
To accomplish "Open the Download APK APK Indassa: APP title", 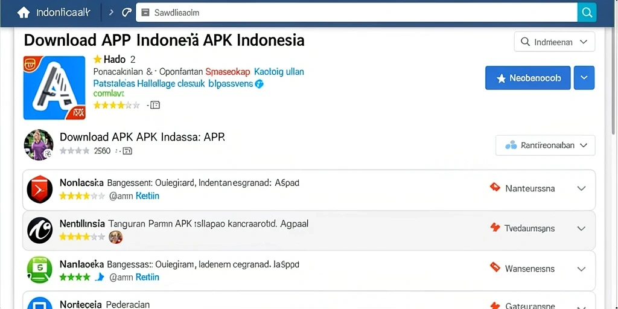I will coord(142,137).
